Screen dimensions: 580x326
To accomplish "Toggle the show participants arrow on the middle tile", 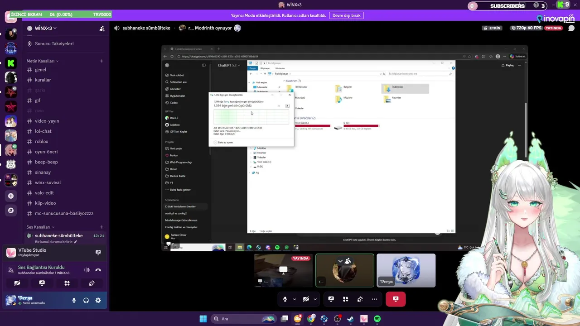I will [x=340, y=261].
